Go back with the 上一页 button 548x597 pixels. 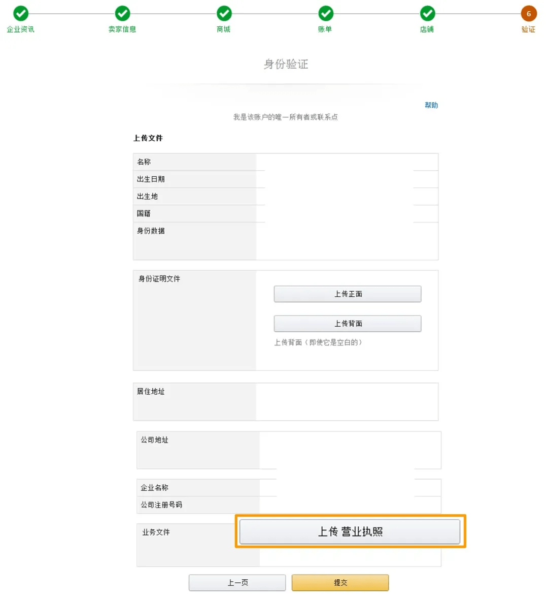click(x=237, y=583)
